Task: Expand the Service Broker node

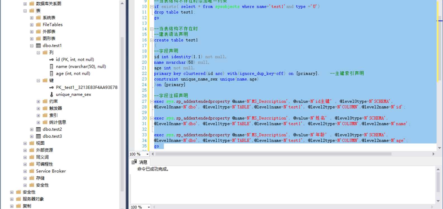Action: [x=25, y=171]
